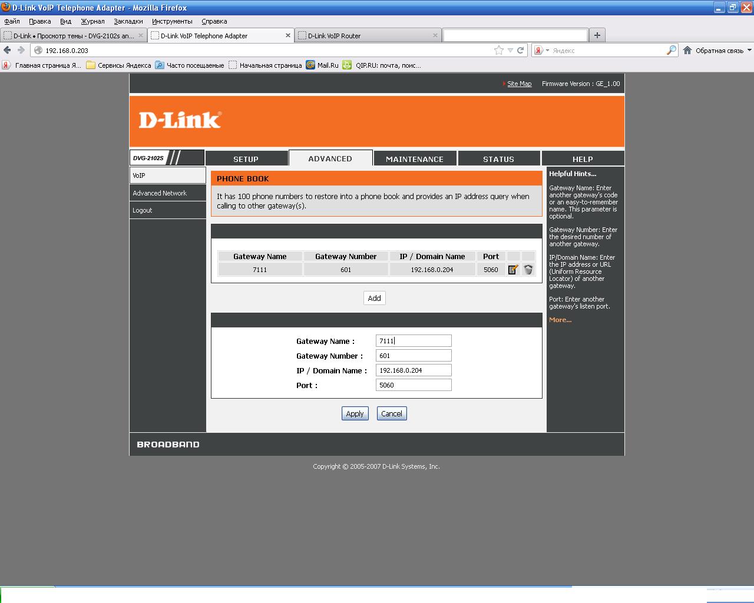Viewport: 754px width, 603px height.
Task: Click the Firmware Version : GE_1.00 text
Action: [x=581, y=84]
